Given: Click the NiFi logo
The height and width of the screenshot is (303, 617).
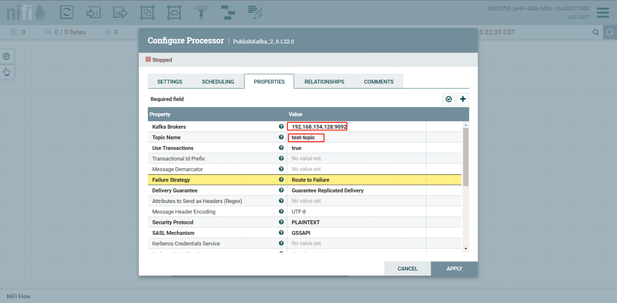Looking at the screenshot, I should [x=26, y=13].
